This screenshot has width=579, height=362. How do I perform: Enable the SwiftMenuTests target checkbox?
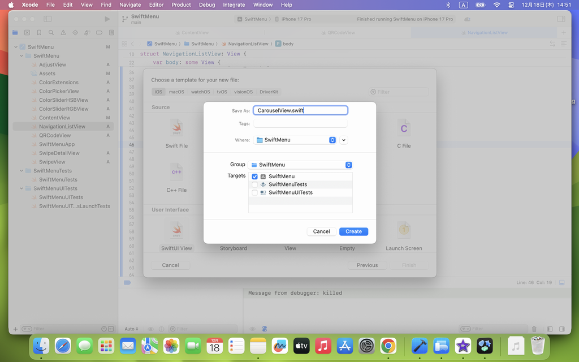[254, 184]
